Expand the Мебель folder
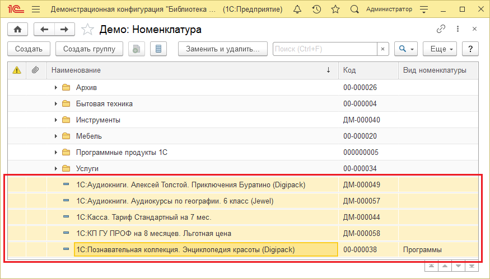Image resolution: width=490 pixels, height=279 pixels. pyautogui.click(x=55, y=136)
